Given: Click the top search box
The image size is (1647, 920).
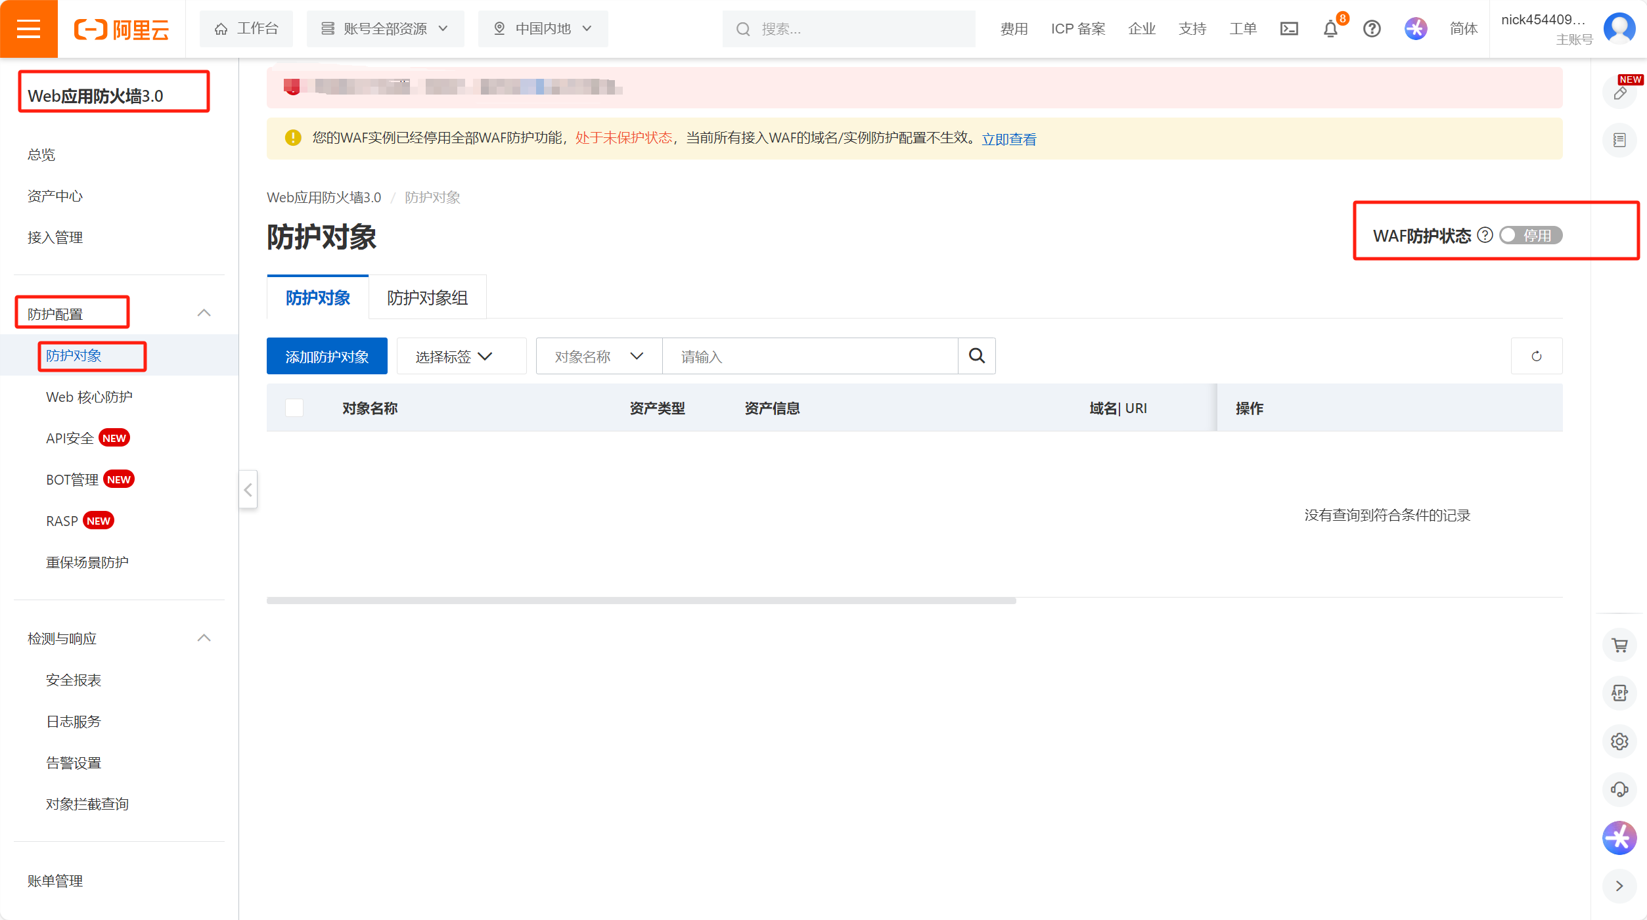Looking at the screenshot, I should coord(848,29).
